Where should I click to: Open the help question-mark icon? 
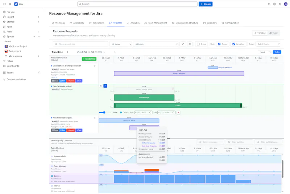click(x=274, y=4)
